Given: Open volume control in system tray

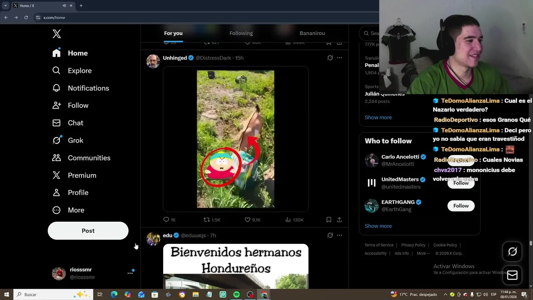Looking at the screenshot, I should 486,295.
